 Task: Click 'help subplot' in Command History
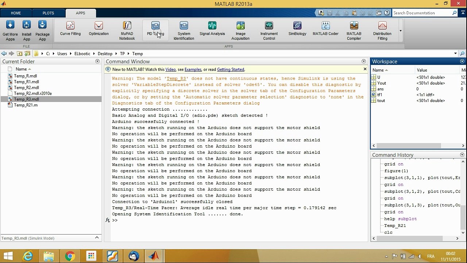[400, 219]
